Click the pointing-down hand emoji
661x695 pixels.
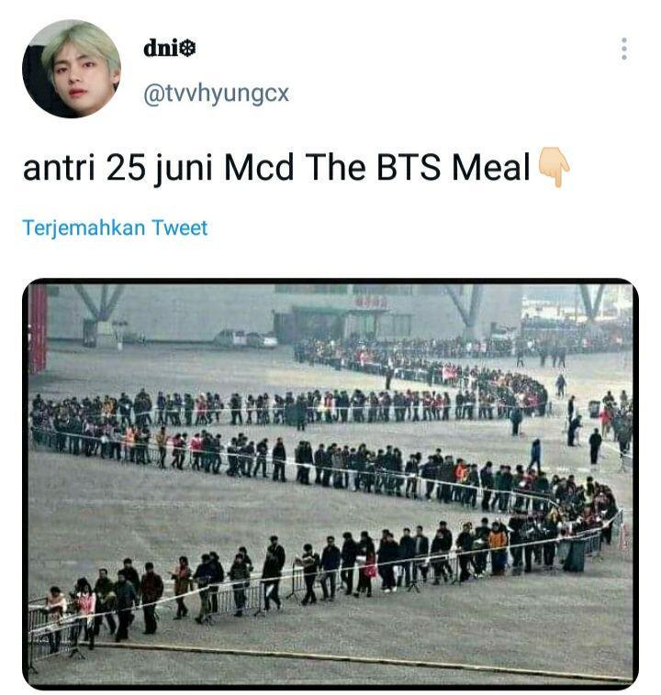[x=554, y=168]
